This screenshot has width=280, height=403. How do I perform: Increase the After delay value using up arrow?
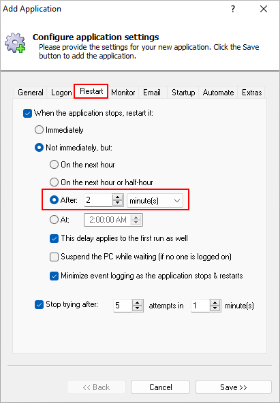tap(117, 197)
